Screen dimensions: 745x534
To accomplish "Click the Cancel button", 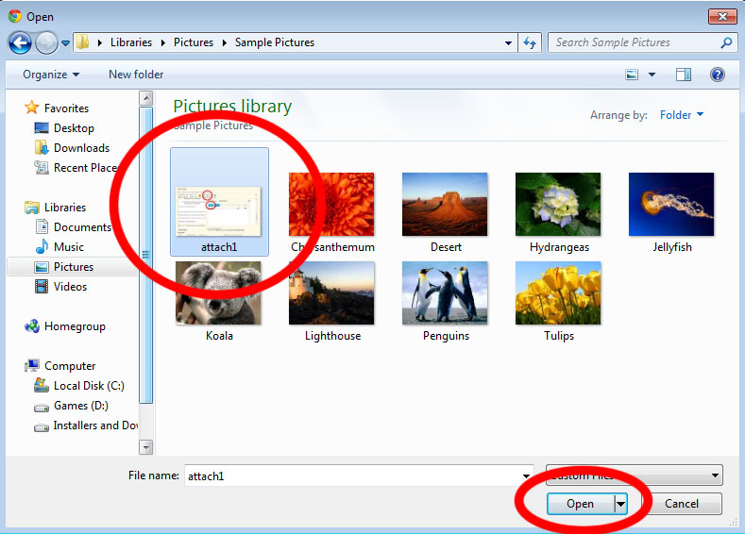I will pos(682,504).
